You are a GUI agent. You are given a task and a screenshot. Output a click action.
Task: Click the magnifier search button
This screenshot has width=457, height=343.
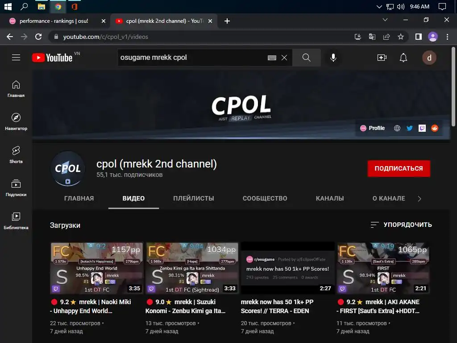pyautogui.click(x=306, y=58)
